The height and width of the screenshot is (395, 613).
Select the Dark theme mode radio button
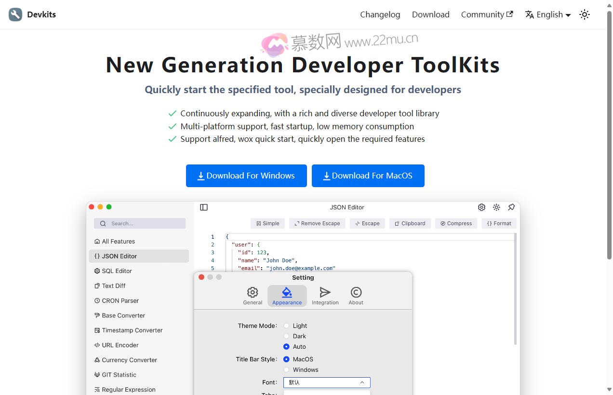click(x=287, y=336)
